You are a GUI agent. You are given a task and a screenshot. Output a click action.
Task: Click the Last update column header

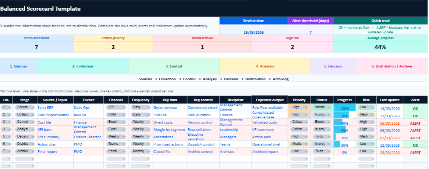[x=390, y=100]
